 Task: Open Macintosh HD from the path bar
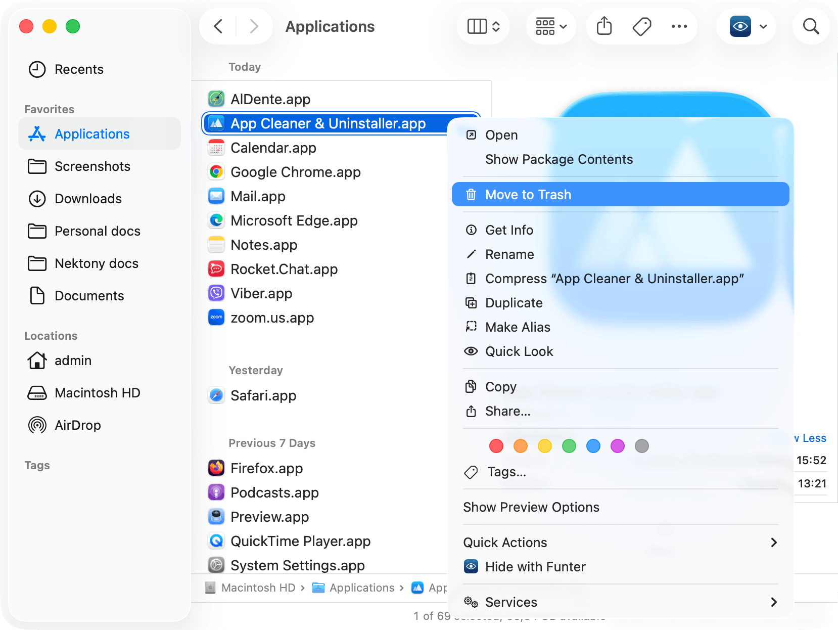(x=258, y=588)
